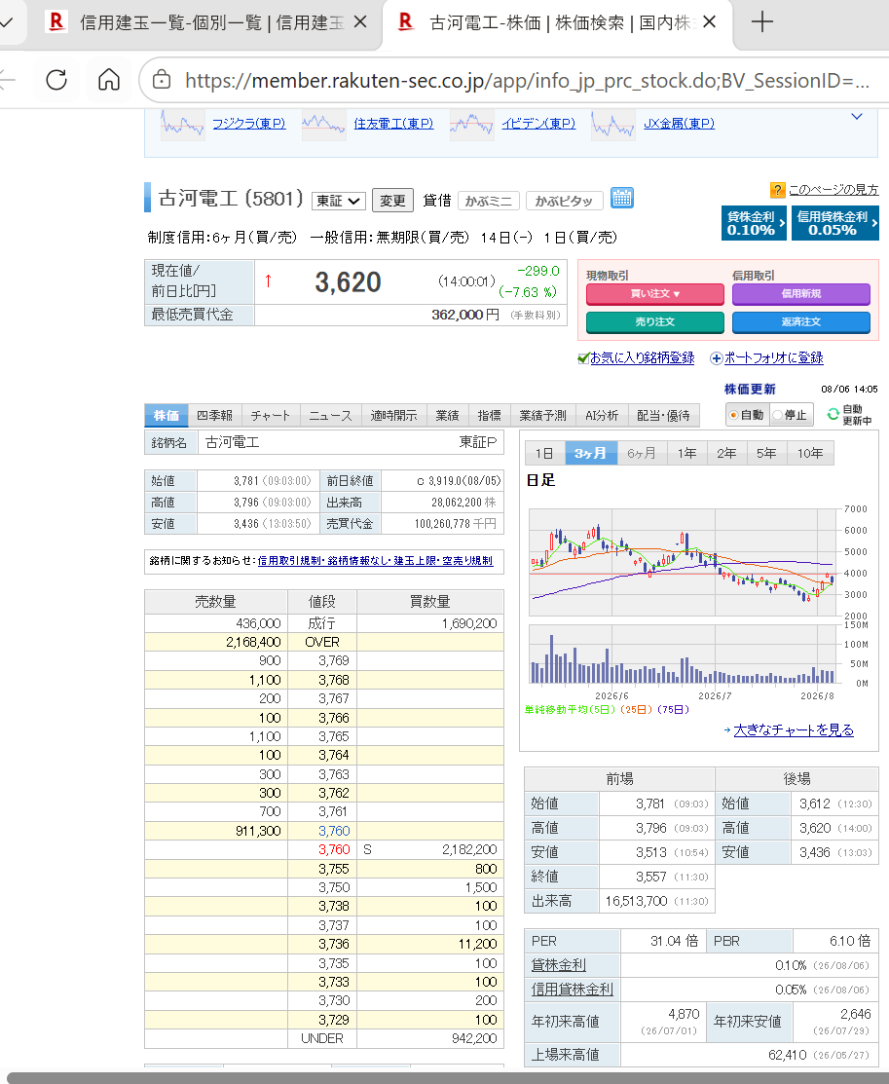The height and width of the screenshot is (1084, 889).
Task: Select the 3ヶ月 chart period
Action: [590, 454]
